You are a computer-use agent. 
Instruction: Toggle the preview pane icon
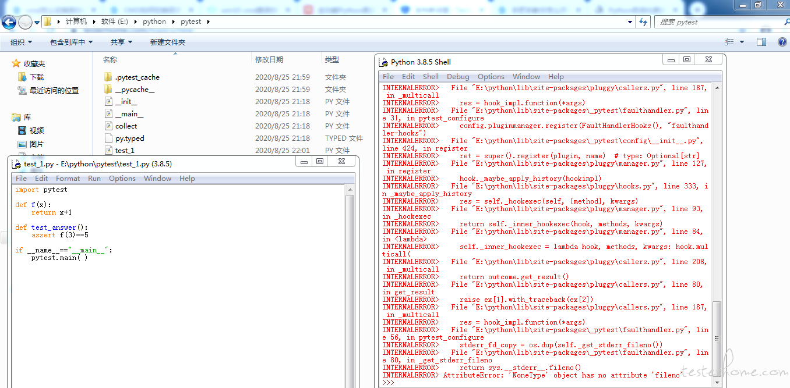(x=761, y=42)
